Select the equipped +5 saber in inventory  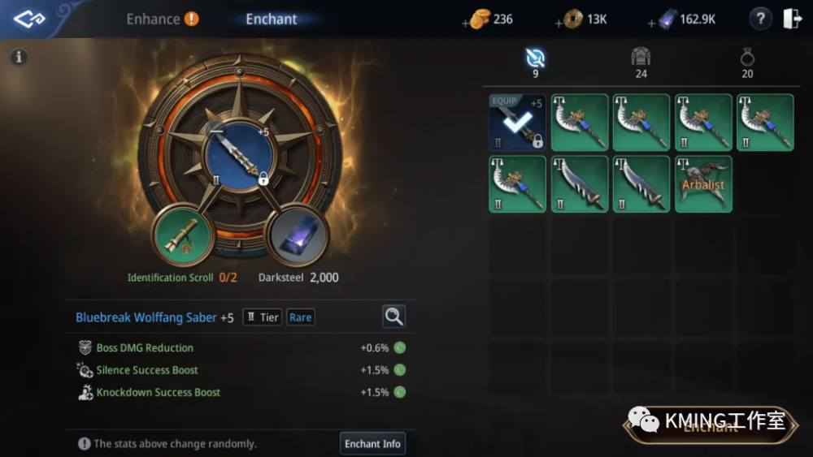[x=517, y=122]
